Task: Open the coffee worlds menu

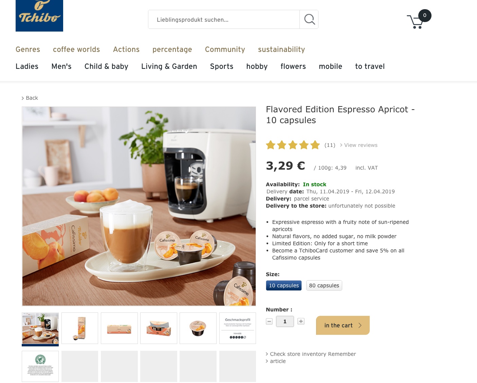Action: click(x=76, y=50)
